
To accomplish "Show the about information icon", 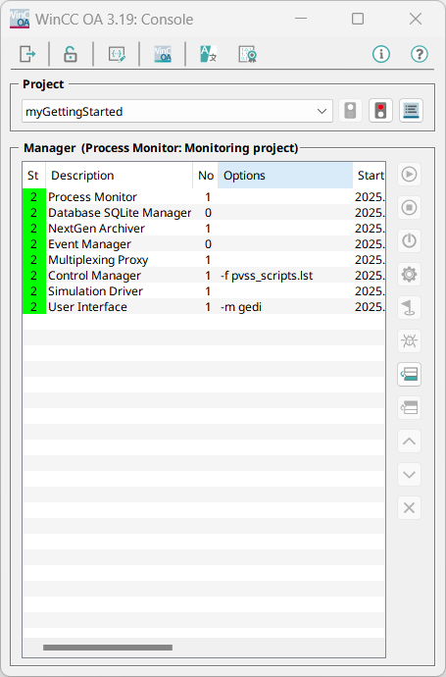I will point(381,54).
